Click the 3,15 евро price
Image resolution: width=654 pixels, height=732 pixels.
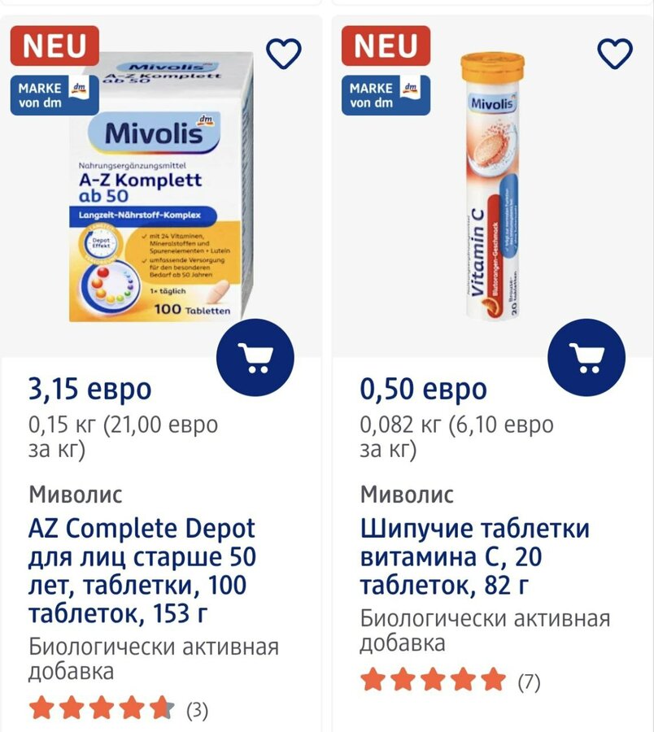[x=89, y=390]
